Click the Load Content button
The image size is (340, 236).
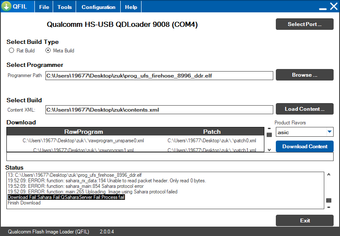coord(304,109)
